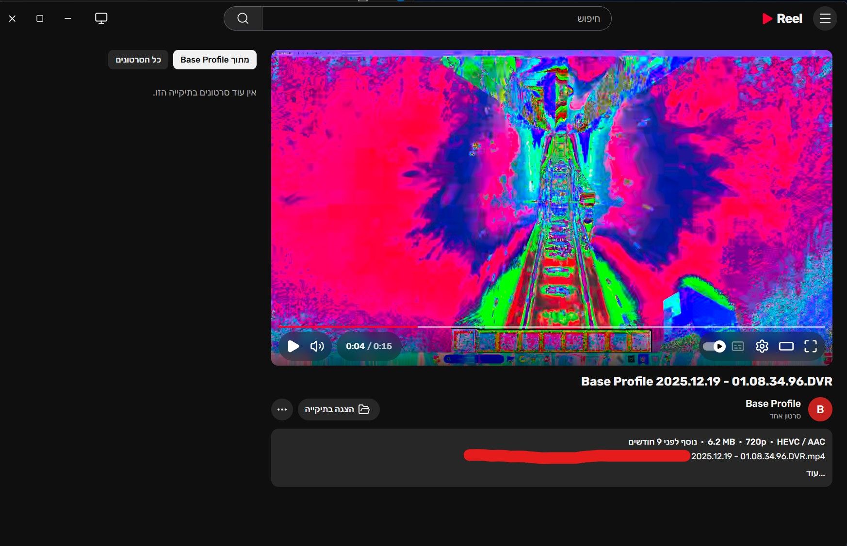Mute the video volume
This screenshot has width=847, height=546.
click(x=317, y=346)
